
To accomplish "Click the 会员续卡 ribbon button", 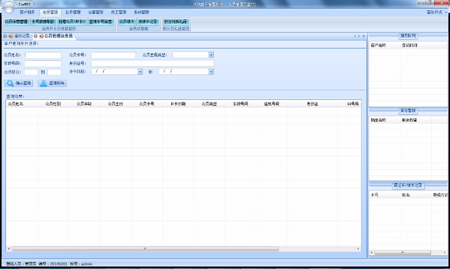I will point(126,21).
